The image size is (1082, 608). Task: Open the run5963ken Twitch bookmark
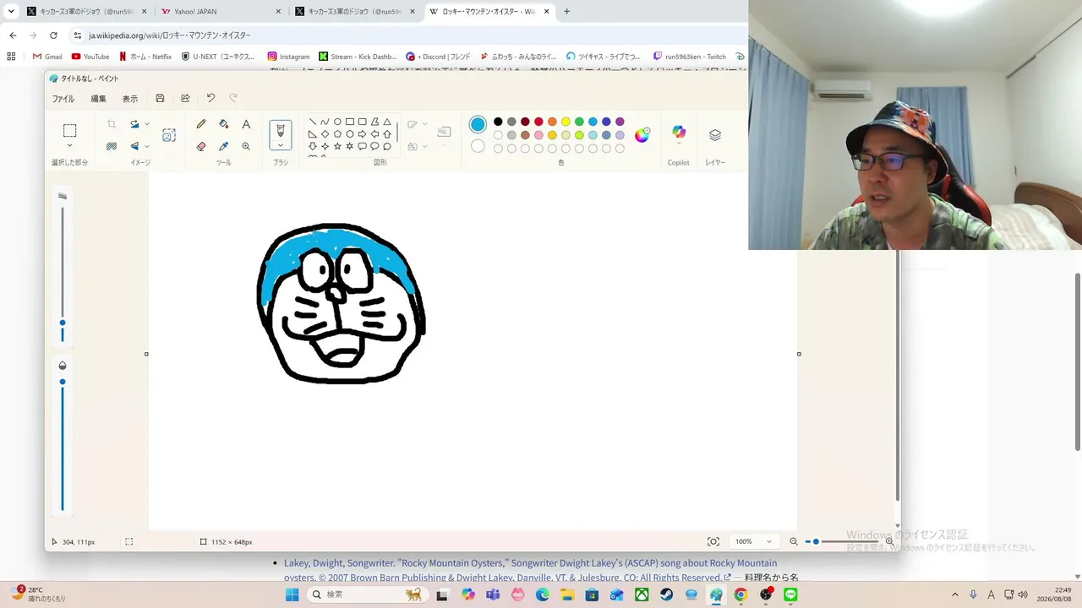point(690,57)
